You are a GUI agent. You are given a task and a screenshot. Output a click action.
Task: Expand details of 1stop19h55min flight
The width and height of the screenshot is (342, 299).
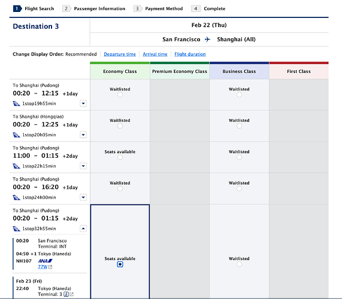(x=83, y=103)
